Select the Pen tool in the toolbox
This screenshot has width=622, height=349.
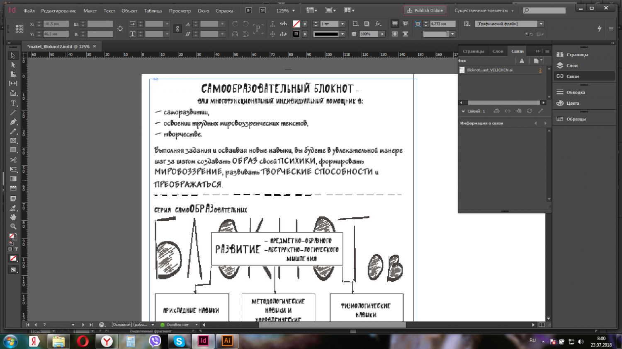(13, 122)
